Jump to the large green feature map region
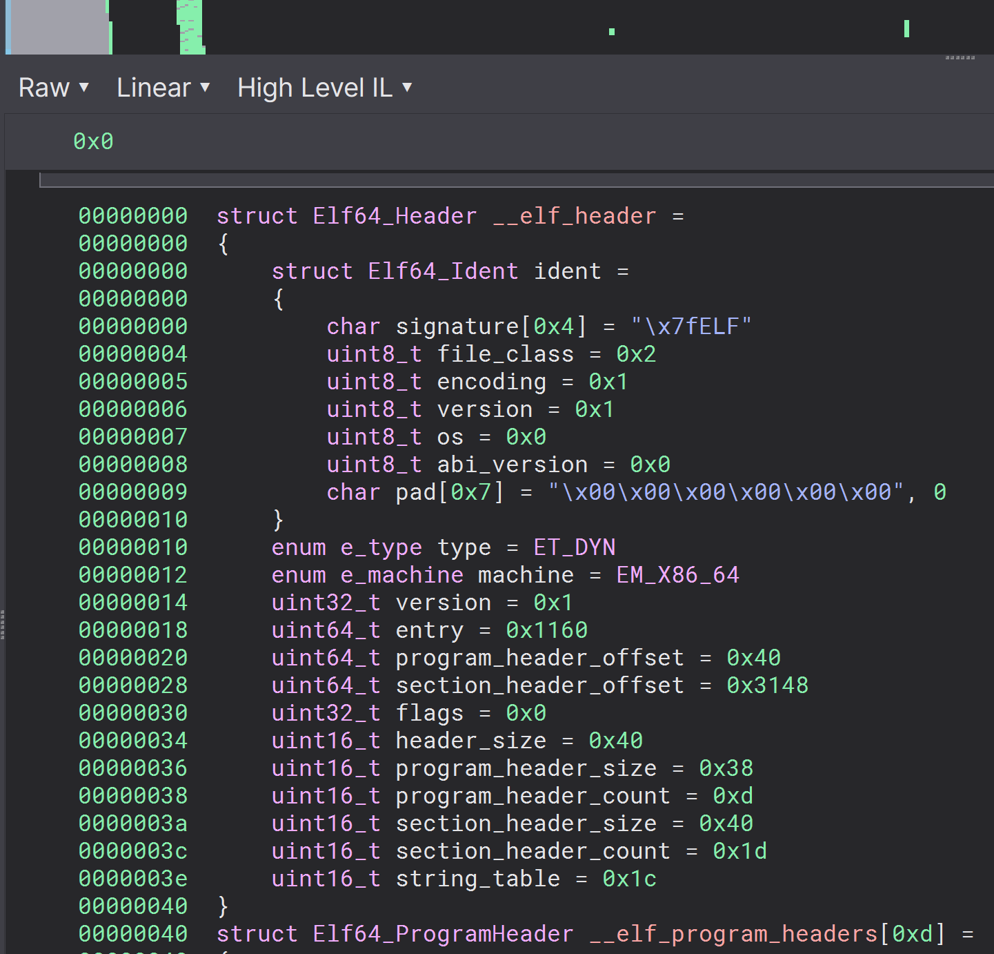994x954 pixels. 191,28
